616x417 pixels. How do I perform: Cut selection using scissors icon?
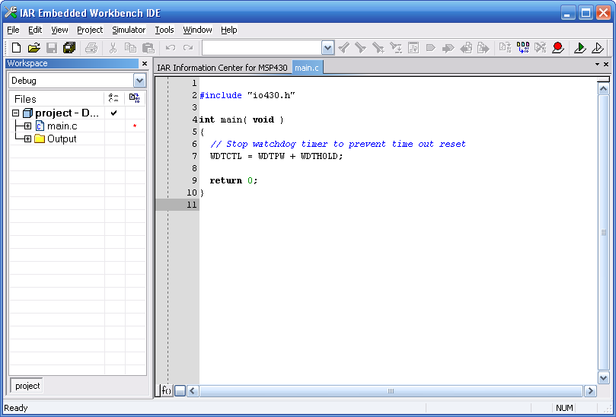coord(113,48)
